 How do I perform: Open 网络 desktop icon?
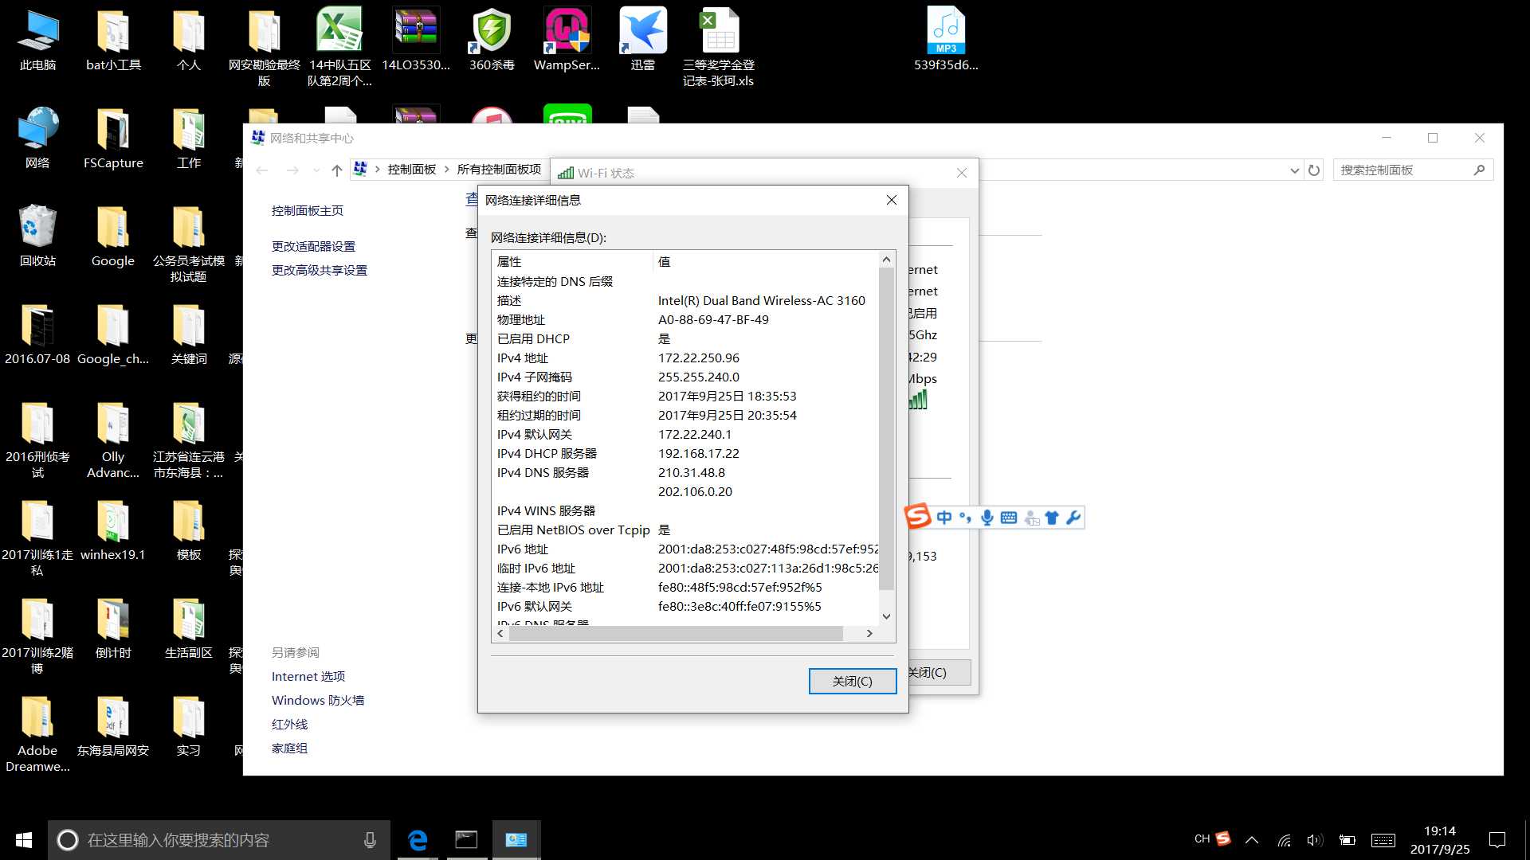point(37,138)
